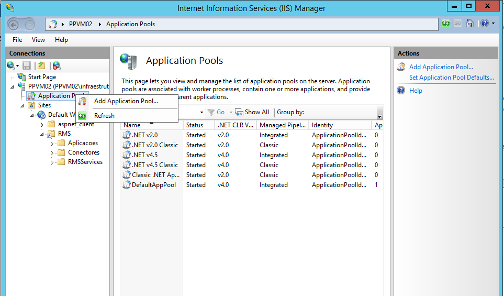This screenshot has width=504, height=296.
Task: Click the Help icon in the Actions pane
Action: point(401,91)
